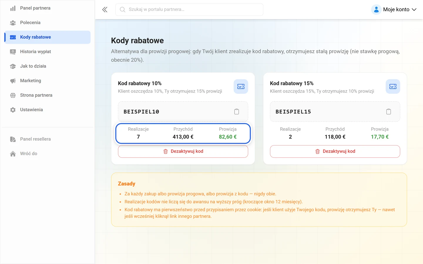Expand the Moje konto dropdown chevron

414,9
